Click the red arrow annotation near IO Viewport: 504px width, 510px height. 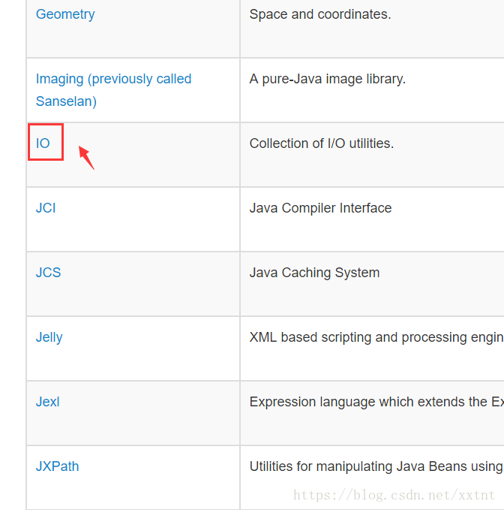coord(86,158)
